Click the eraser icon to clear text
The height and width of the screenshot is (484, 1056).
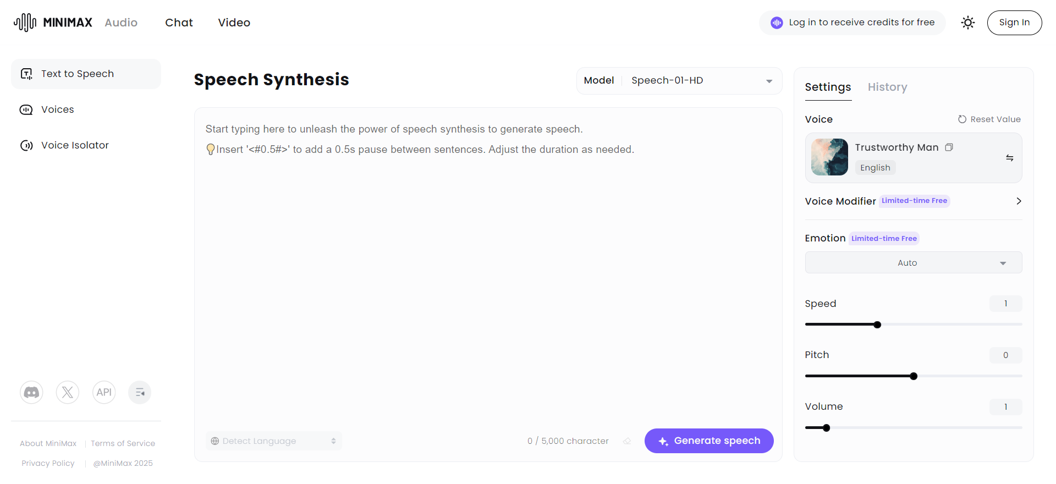pos(627,441)
